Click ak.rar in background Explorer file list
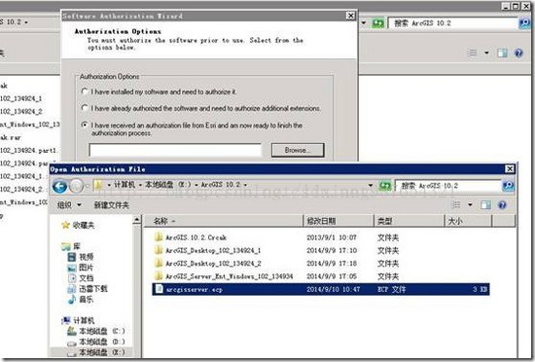This screenshot has height=362, width=535. click(x=11, y=137)
